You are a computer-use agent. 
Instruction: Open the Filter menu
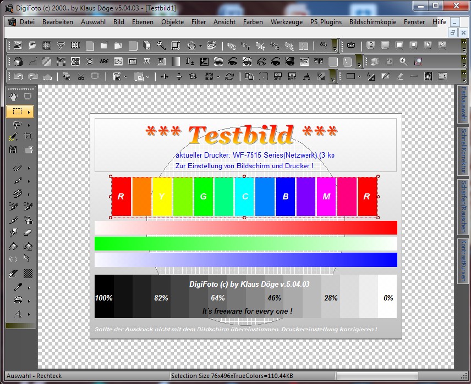[199, 22]
